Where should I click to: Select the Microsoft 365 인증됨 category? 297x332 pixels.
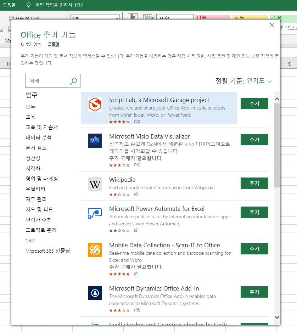point(47,251)
